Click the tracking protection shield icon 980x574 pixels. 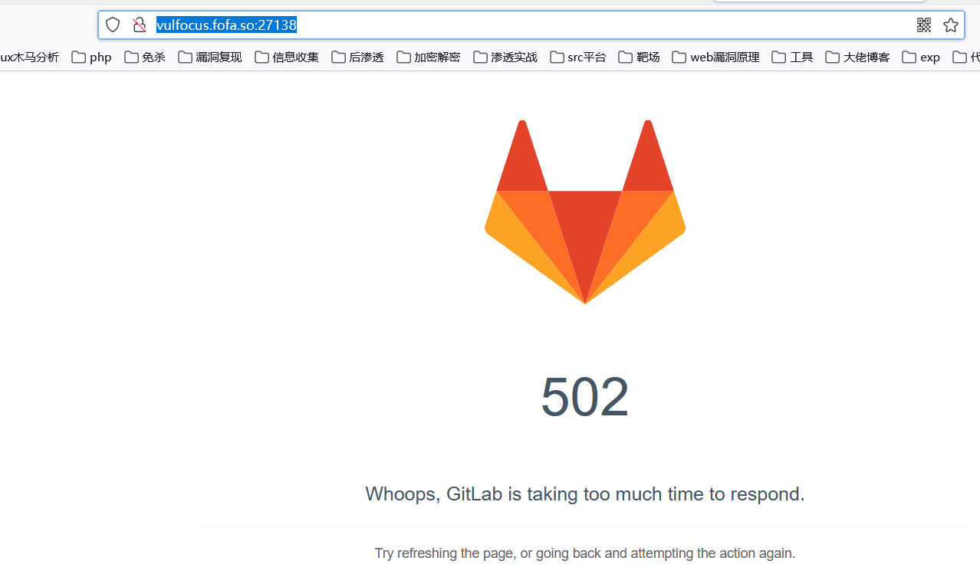[112, 25]
